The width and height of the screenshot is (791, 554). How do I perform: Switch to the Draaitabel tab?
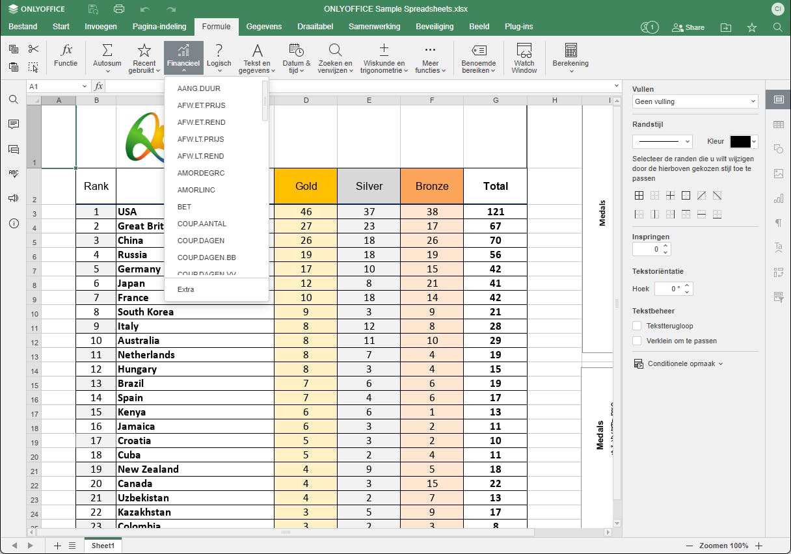coord(315,27)
